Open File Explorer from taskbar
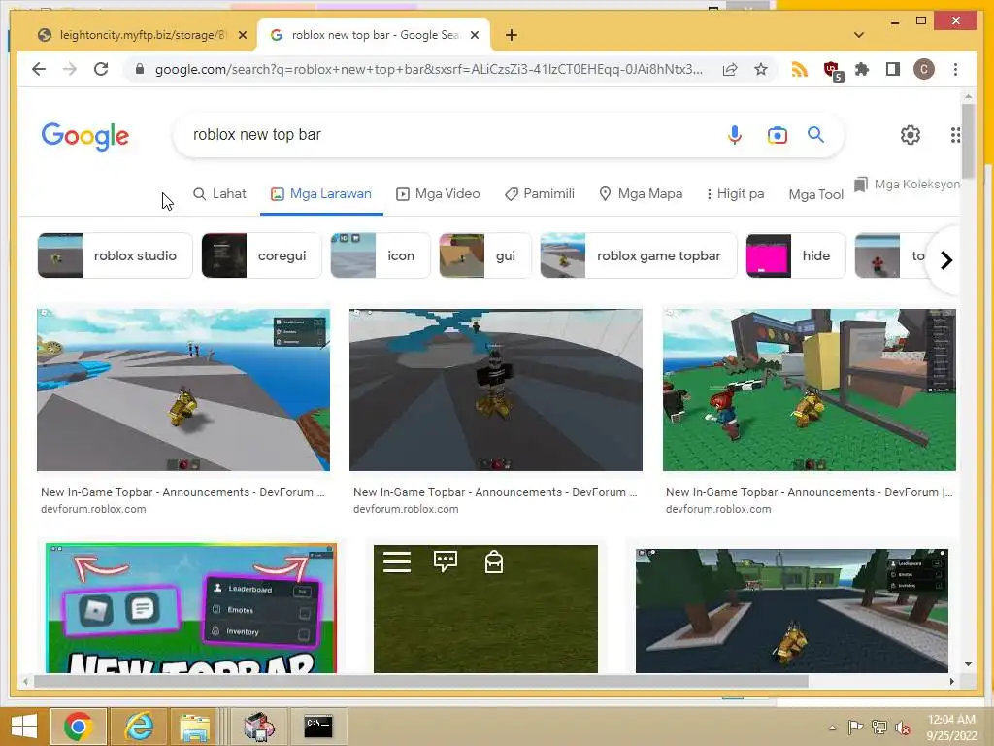 [194, 727]
